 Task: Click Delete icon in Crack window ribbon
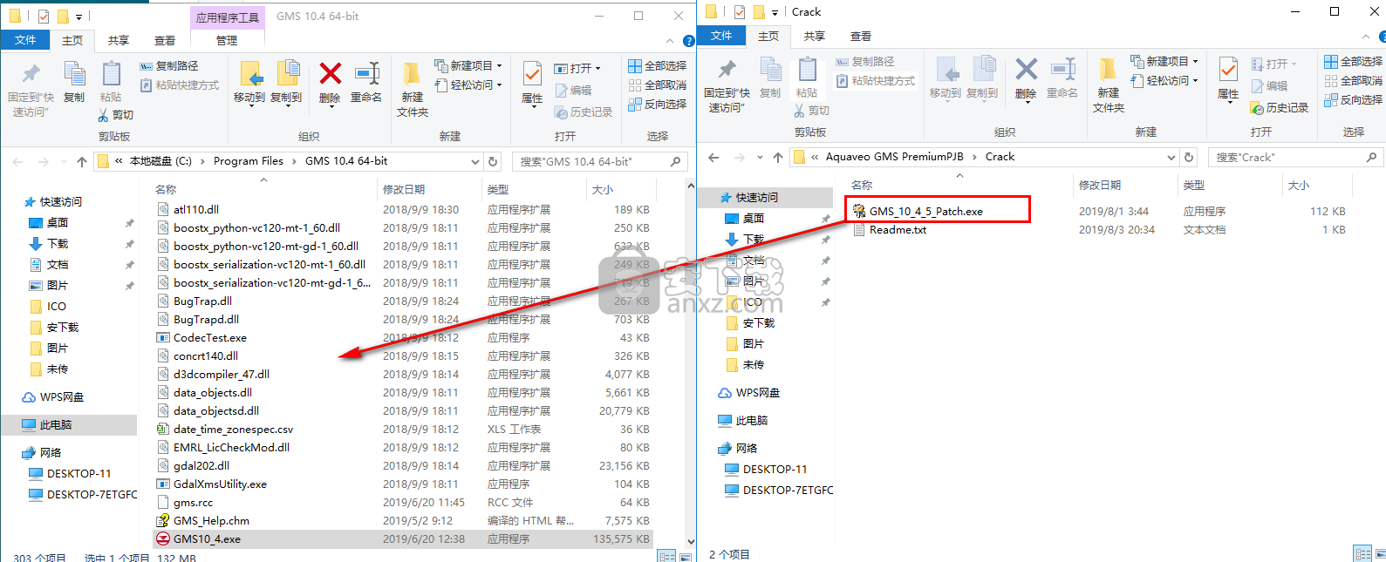[1026, 70]
